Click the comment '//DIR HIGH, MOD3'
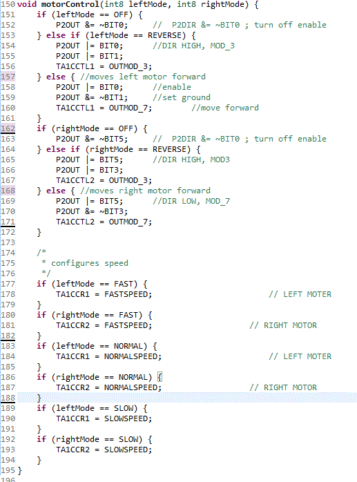Image resolution: width=357 pixels, height=482 pixels. pos(191,160)
